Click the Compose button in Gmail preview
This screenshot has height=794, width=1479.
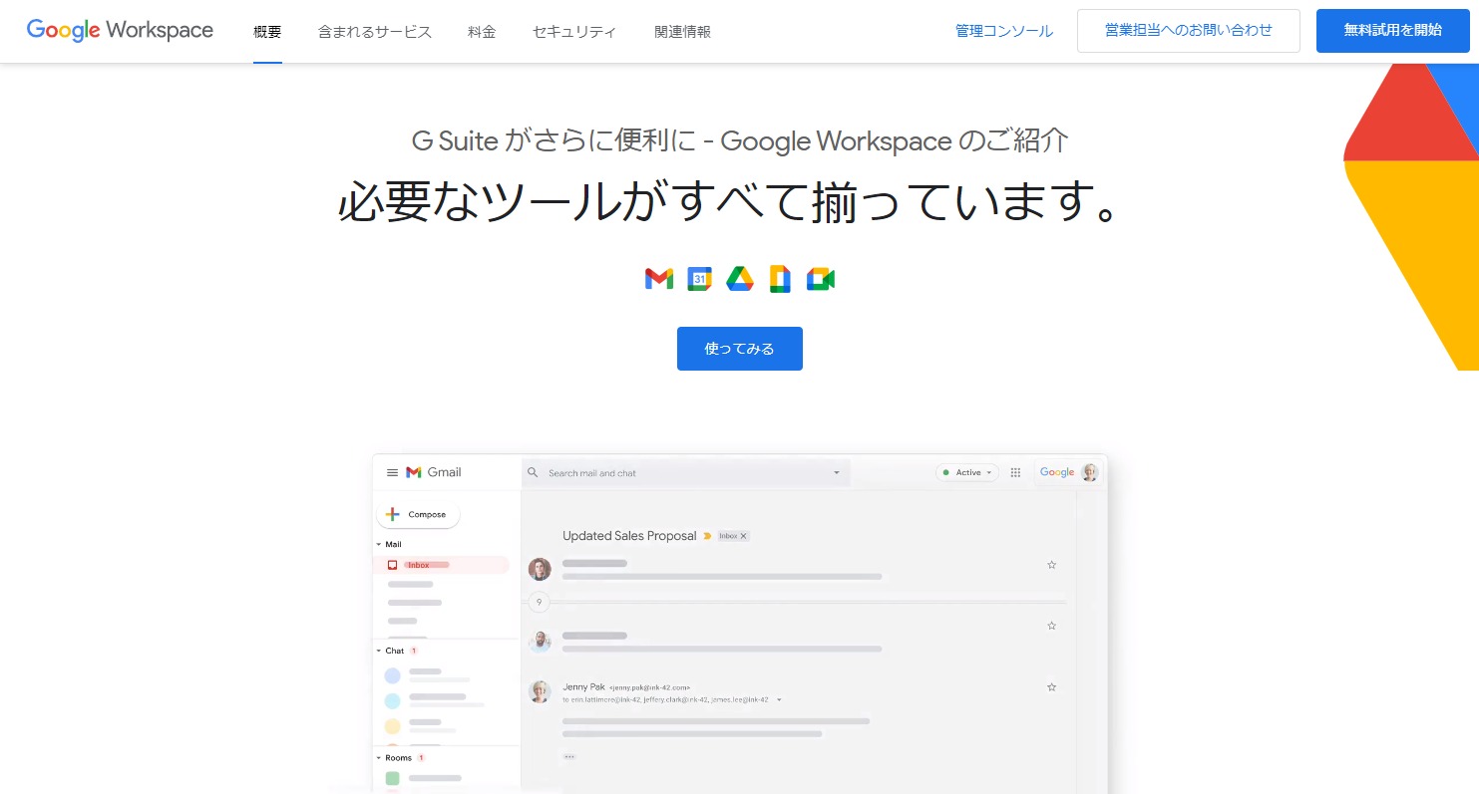[418, 514]
